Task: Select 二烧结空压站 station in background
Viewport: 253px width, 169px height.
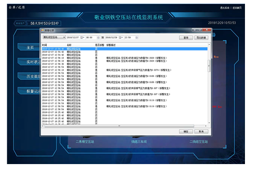Action: click(199, 142)
